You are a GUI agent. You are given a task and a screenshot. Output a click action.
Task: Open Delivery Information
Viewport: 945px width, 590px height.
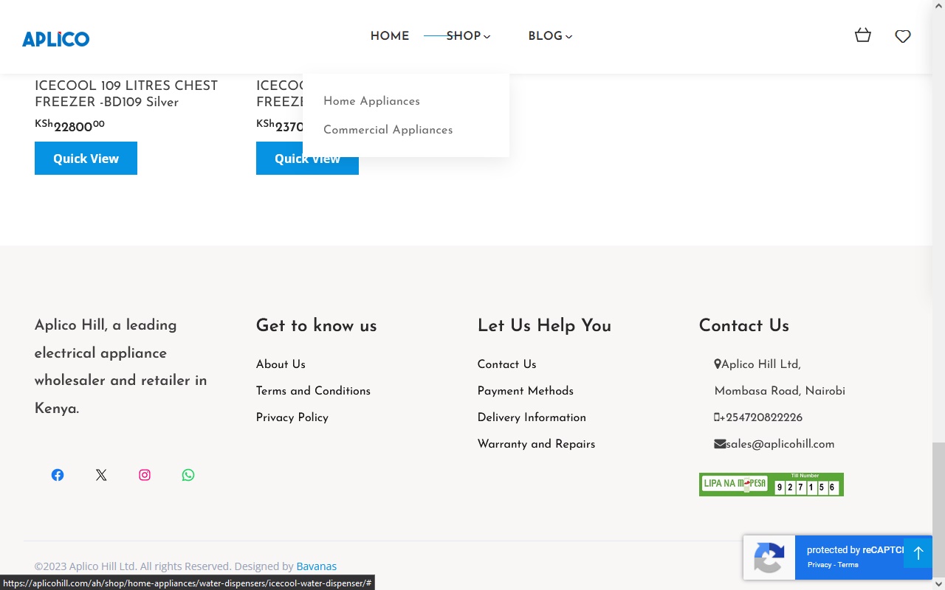coord(532,417)
